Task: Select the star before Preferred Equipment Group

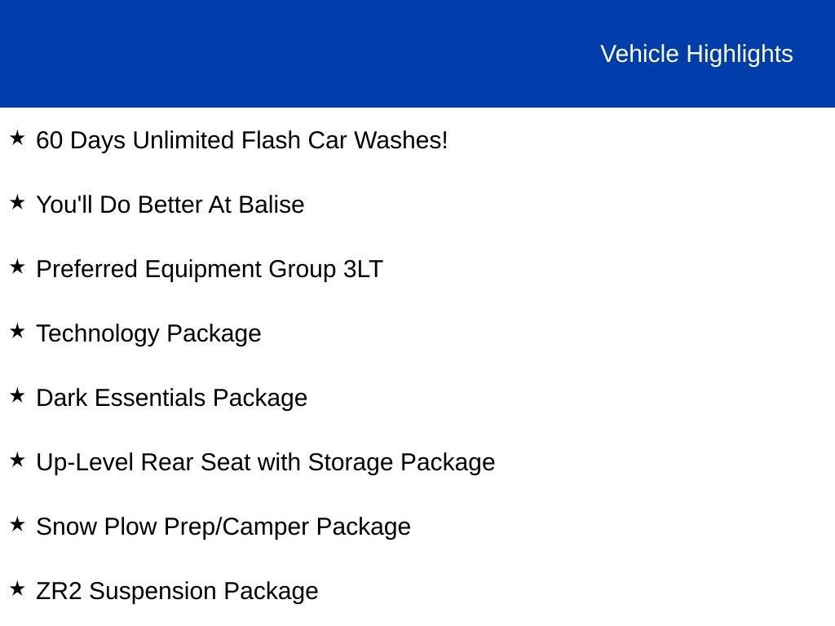Action: click(x=17, y=267)
